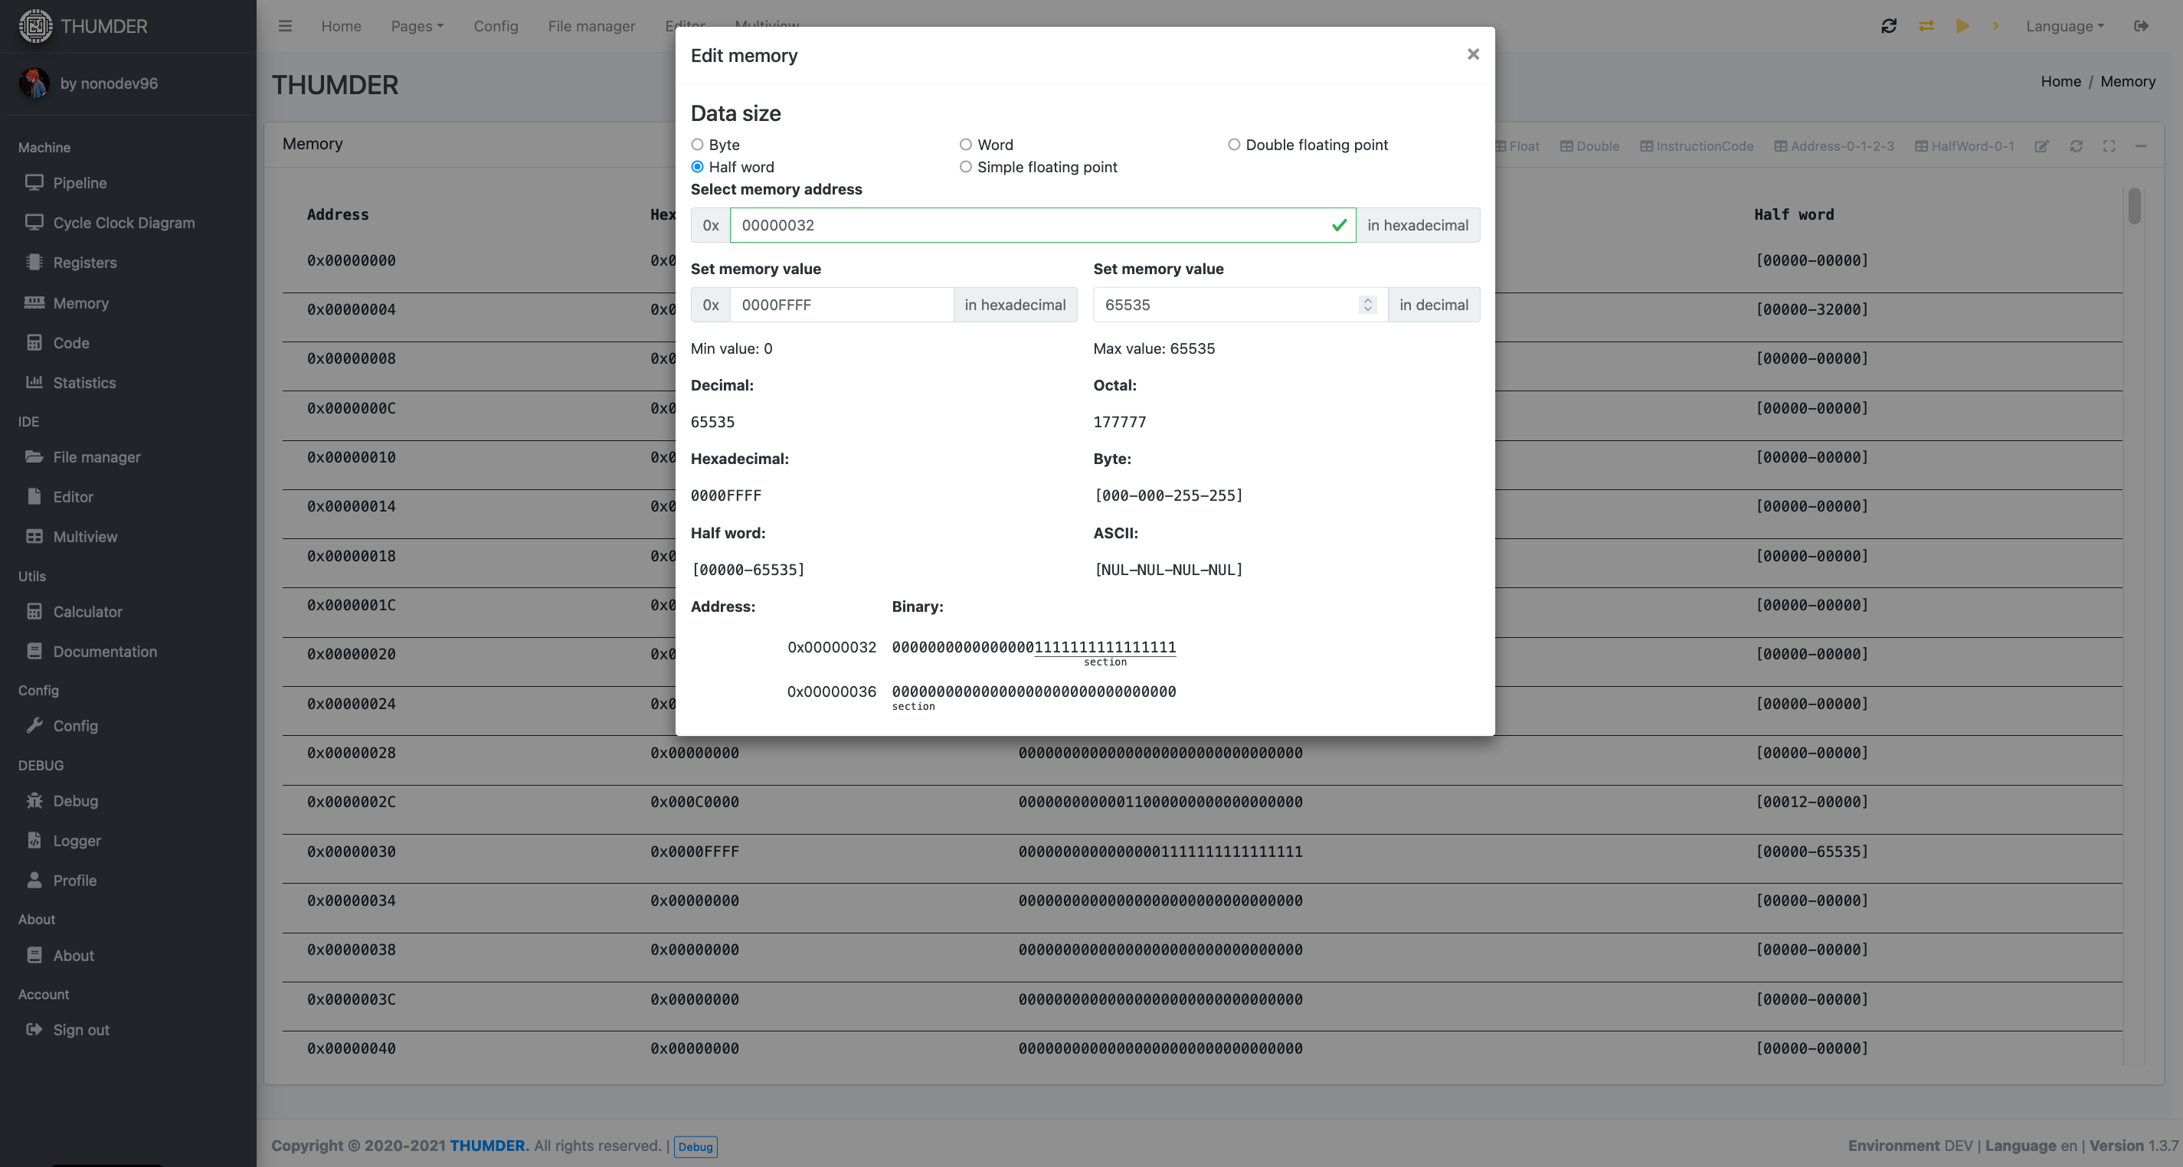Click hex value 0x000C0000 in table
2183x1167 pixels.
694,802
